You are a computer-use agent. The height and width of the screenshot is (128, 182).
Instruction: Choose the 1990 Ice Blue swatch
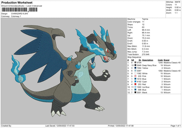click(135, 87)
